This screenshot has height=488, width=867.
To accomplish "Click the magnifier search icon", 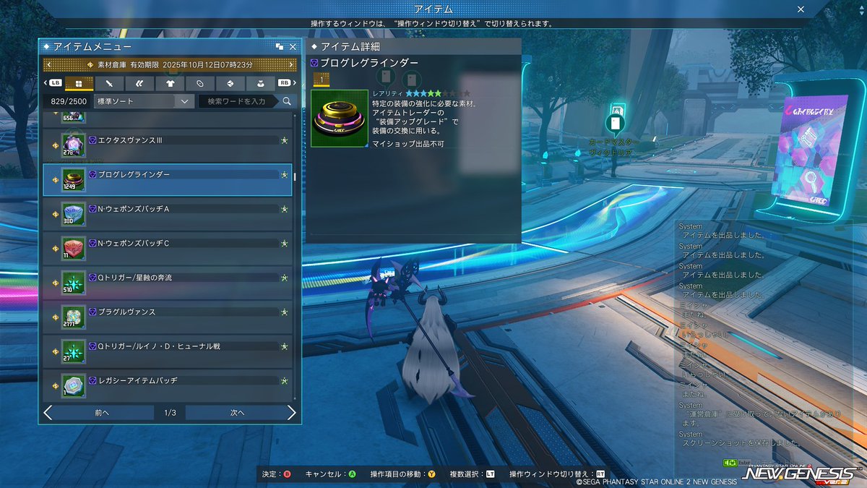I will (x=287, y=101).
